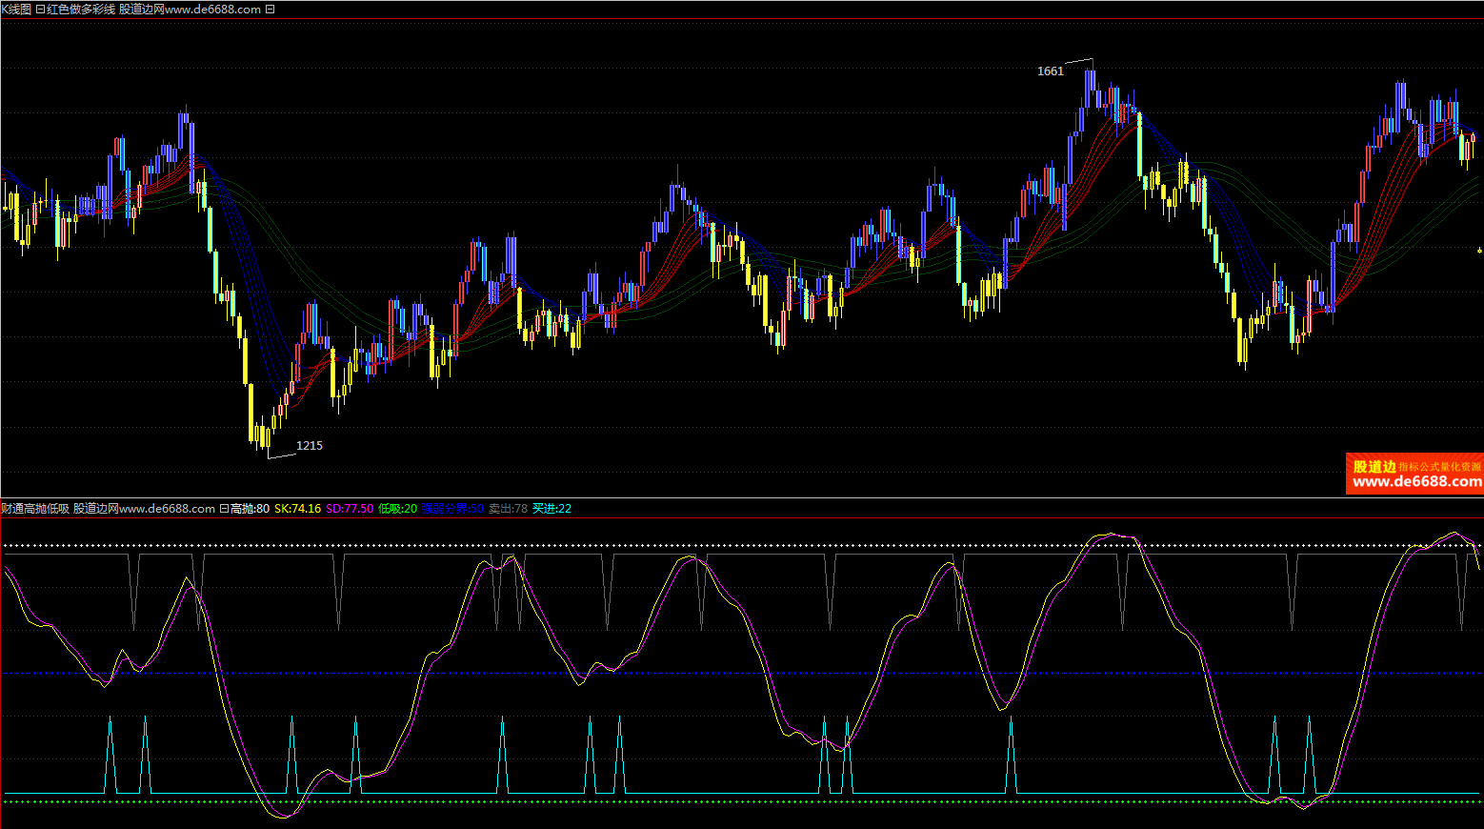Collapse the box icon before 高抛:80

[224, 509]
